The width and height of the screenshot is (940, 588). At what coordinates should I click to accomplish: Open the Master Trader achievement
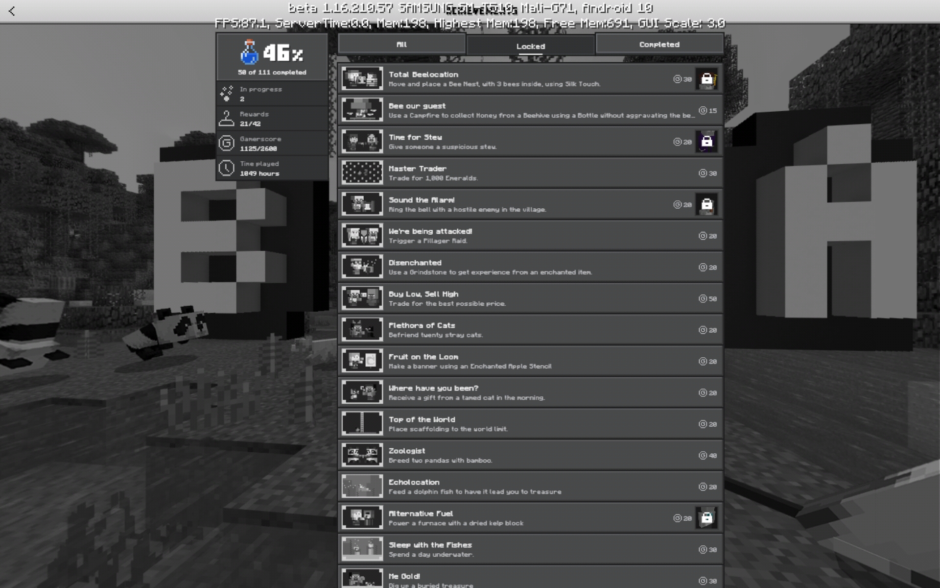(x=530, y=173)
